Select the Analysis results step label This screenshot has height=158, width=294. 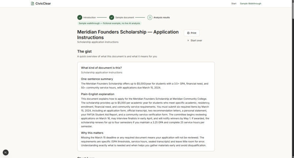(x=162, y=17)
